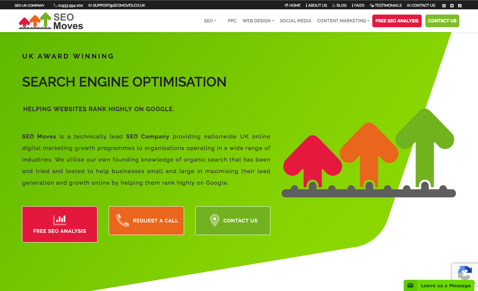The image size is (478, 291).
Task: Click the Free SEO Analysis hero button
Action: 60,224
